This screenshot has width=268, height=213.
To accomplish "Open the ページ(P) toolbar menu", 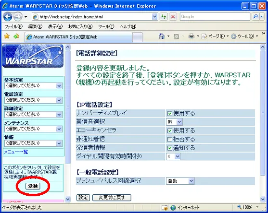I will 215,36.
